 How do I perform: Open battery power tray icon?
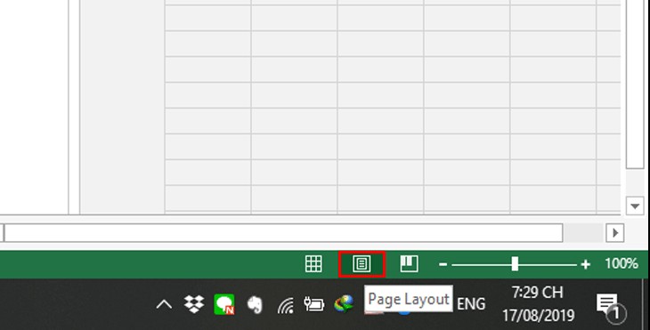point(313,304)
